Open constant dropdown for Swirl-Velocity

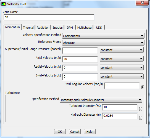122,76
